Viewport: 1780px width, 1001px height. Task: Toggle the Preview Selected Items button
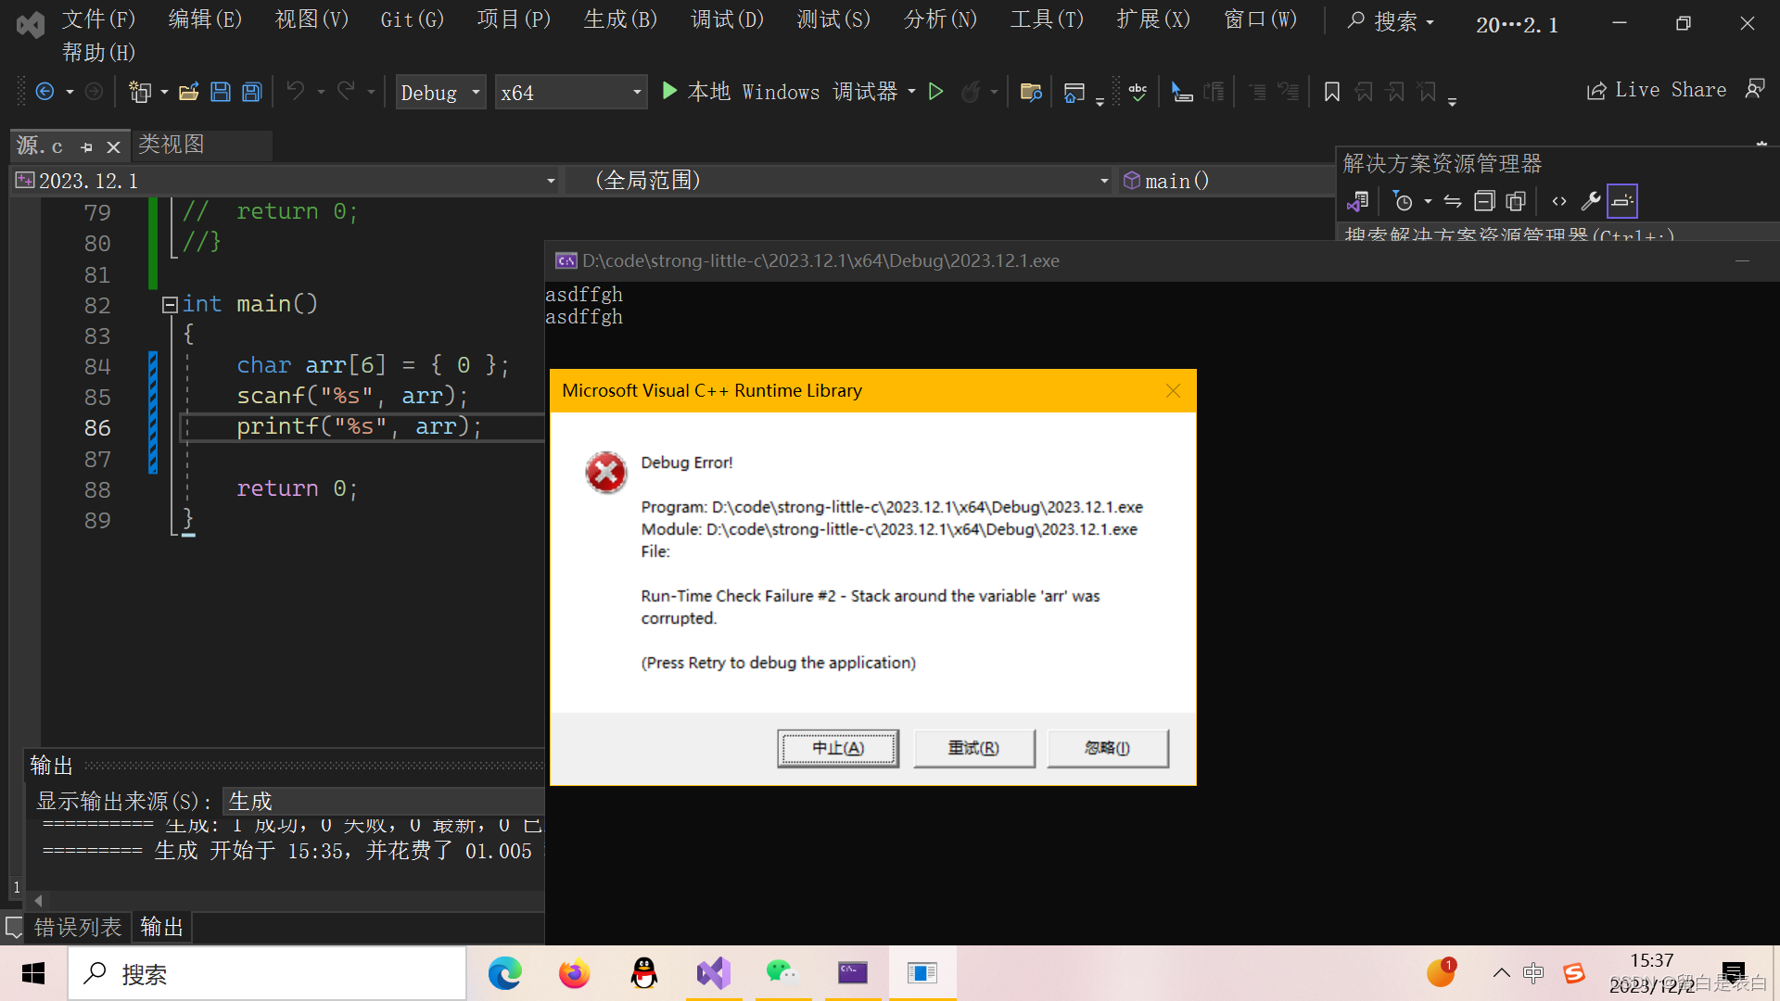click(1622, 201)
